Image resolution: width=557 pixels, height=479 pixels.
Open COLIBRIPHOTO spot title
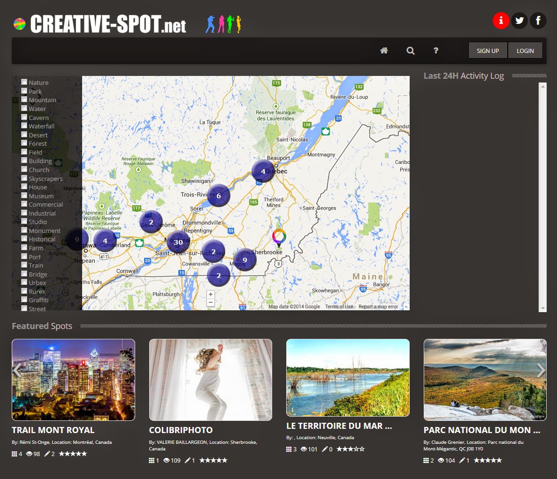[181, 430]
